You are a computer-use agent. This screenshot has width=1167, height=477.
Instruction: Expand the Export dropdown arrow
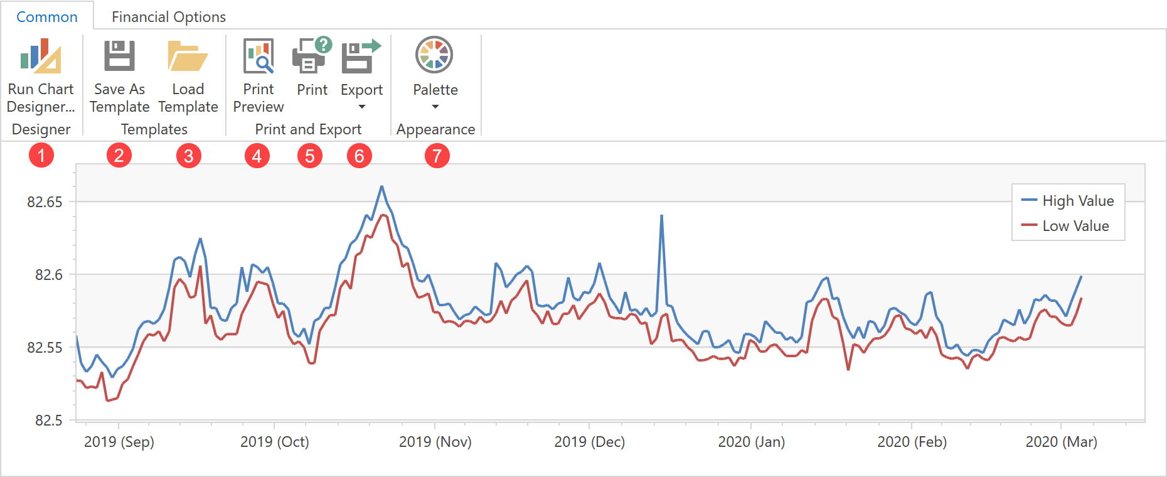(361, 107)
